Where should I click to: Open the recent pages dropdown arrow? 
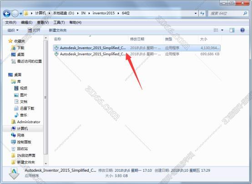(21, 14)
